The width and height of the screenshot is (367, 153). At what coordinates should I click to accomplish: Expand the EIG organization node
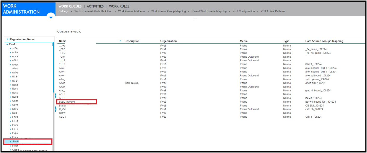coord(10,121)
